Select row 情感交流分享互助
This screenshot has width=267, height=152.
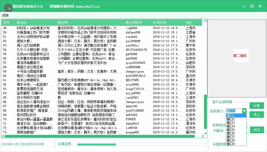[x=103, y=67]
